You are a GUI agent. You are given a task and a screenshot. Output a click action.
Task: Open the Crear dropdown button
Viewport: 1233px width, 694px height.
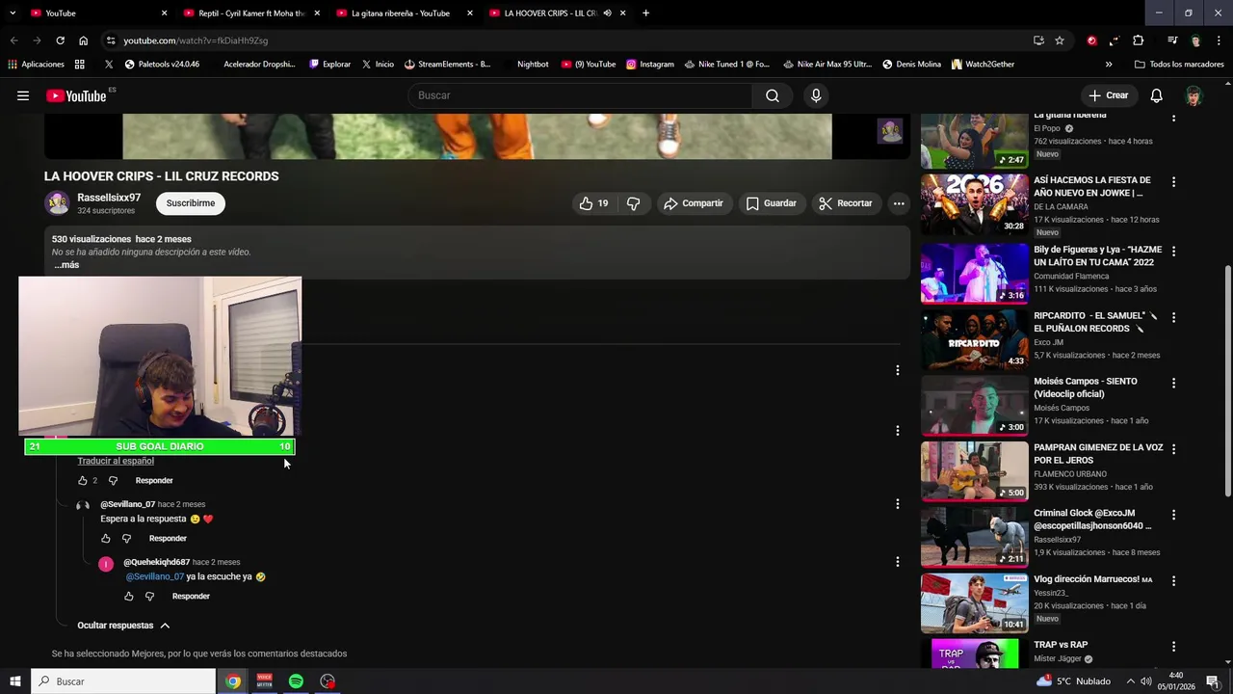[1108, 95]
